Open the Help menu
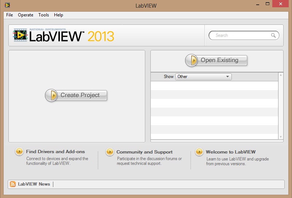Viewport: 292px width, 198px height. pyautogui.click(x=58, y=15)
